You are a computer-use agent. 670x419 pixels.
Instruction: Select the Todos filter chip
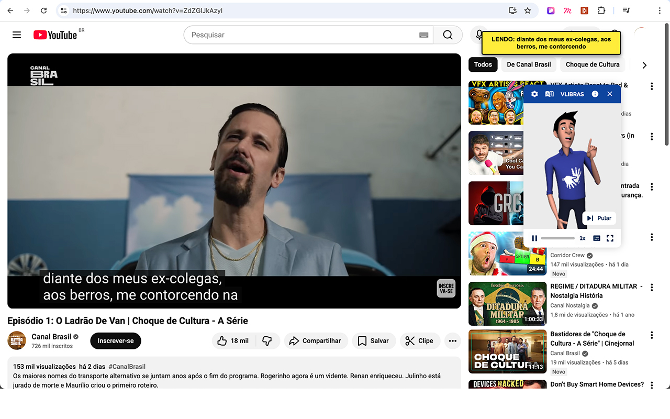tap(483, 64)
